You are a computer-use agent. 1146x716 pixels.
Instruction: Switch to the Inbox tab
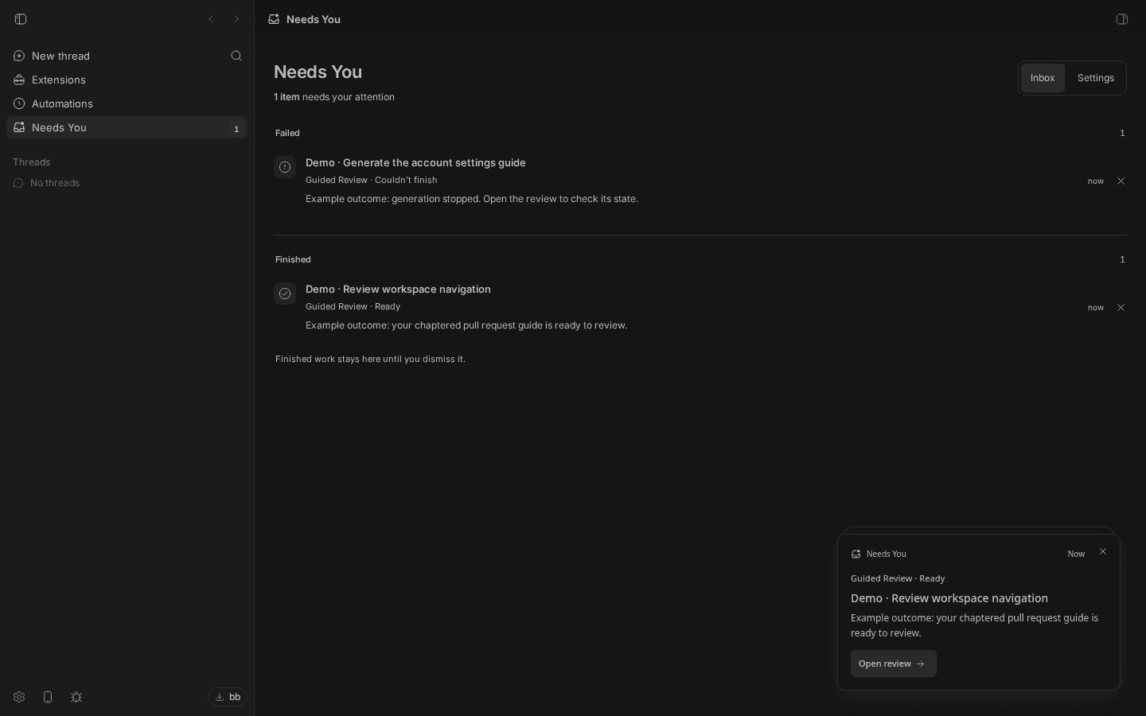[1043, 78]
